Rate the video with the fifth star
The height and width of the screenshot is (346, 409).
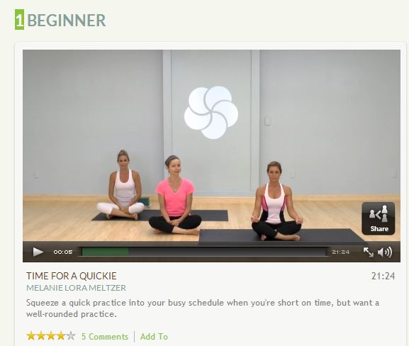[71, 336]
